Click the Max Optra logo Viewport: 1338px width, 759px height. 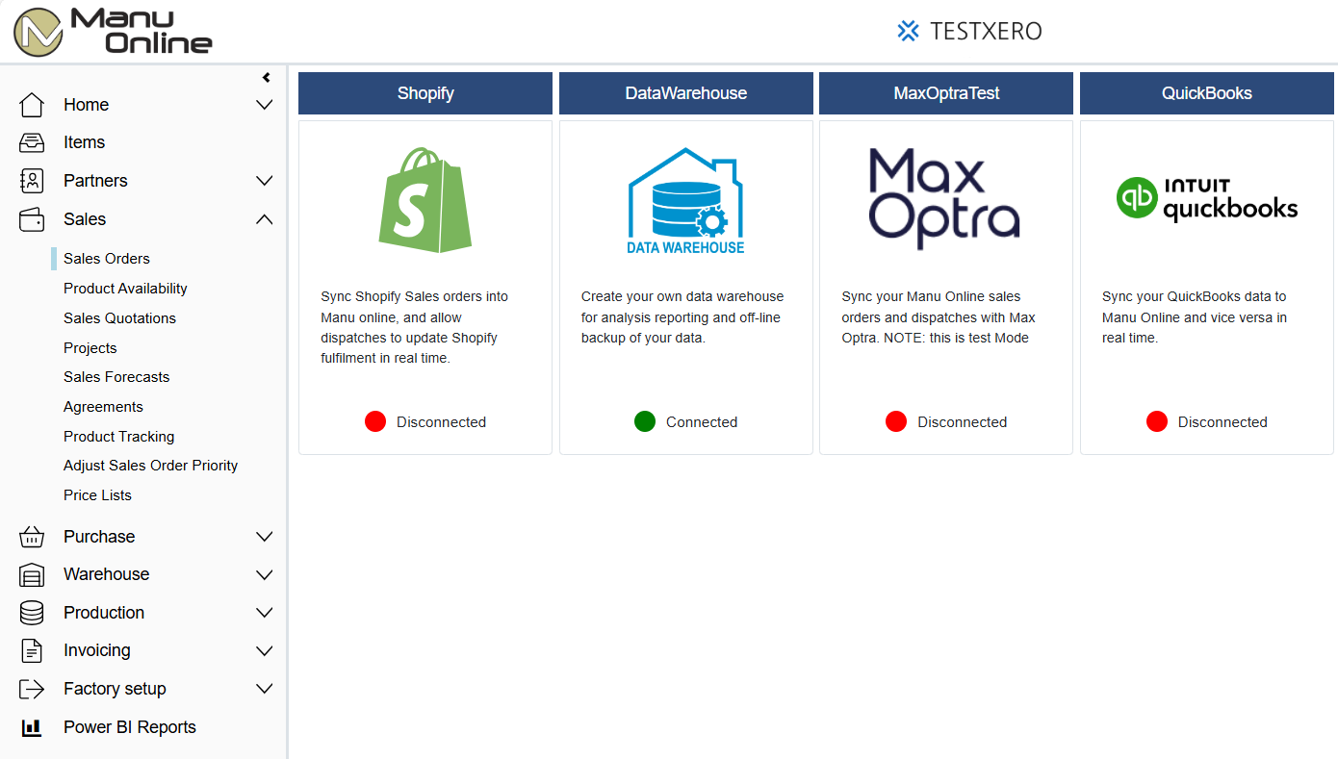click(x=944, y=199)
